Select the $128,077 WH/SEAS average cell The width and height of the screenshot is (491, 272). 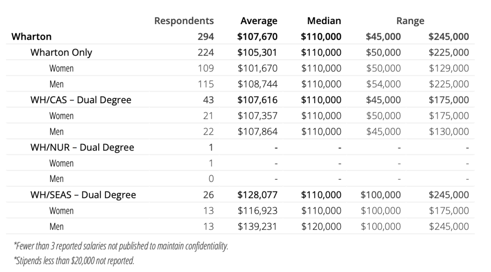(x=257, y=195)
